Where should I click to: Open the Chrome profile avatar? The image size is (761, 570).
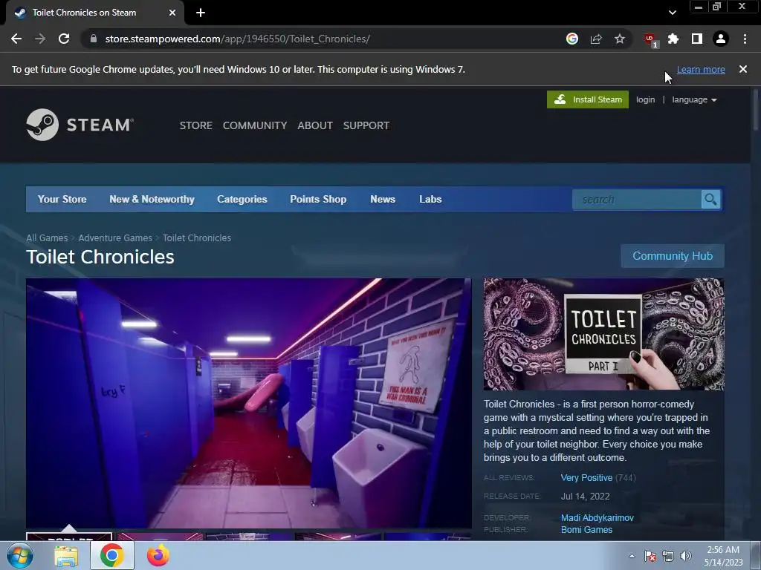721,39
